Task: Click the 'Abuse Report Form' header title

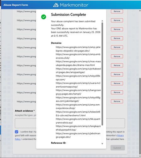Action: coord(16,5)
